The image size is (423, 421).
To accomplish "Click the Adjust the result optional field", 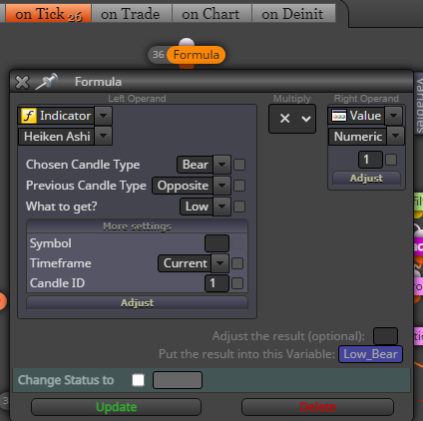I will 385,336.
